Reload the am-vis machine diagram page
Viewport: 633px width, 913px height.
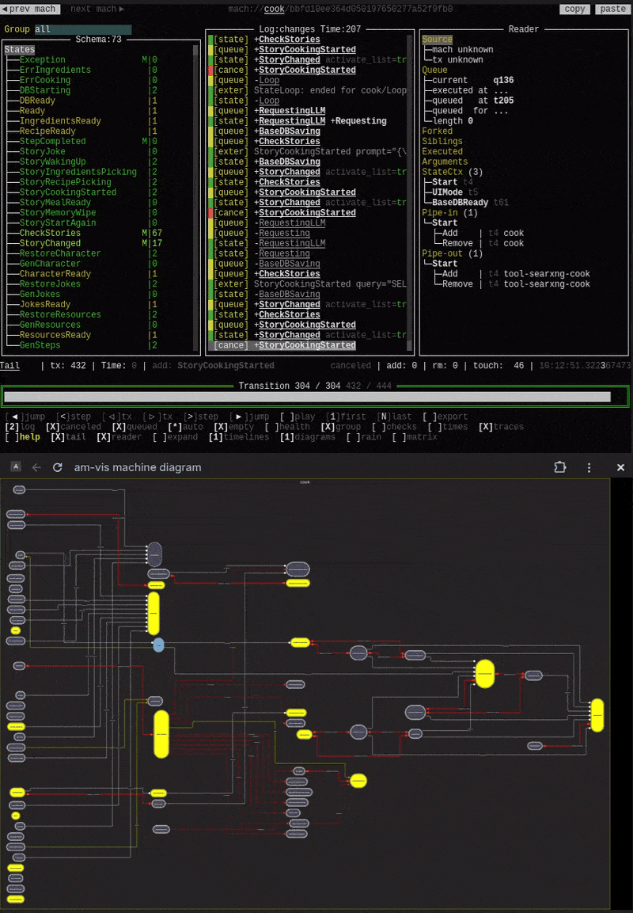[x=56, y=467]
